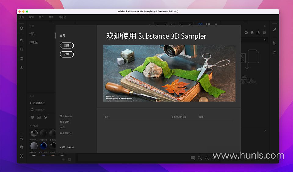The image size is (293, 172).
Task: Click the half-circle material icon in layers panel
Action: pos(246,33)
